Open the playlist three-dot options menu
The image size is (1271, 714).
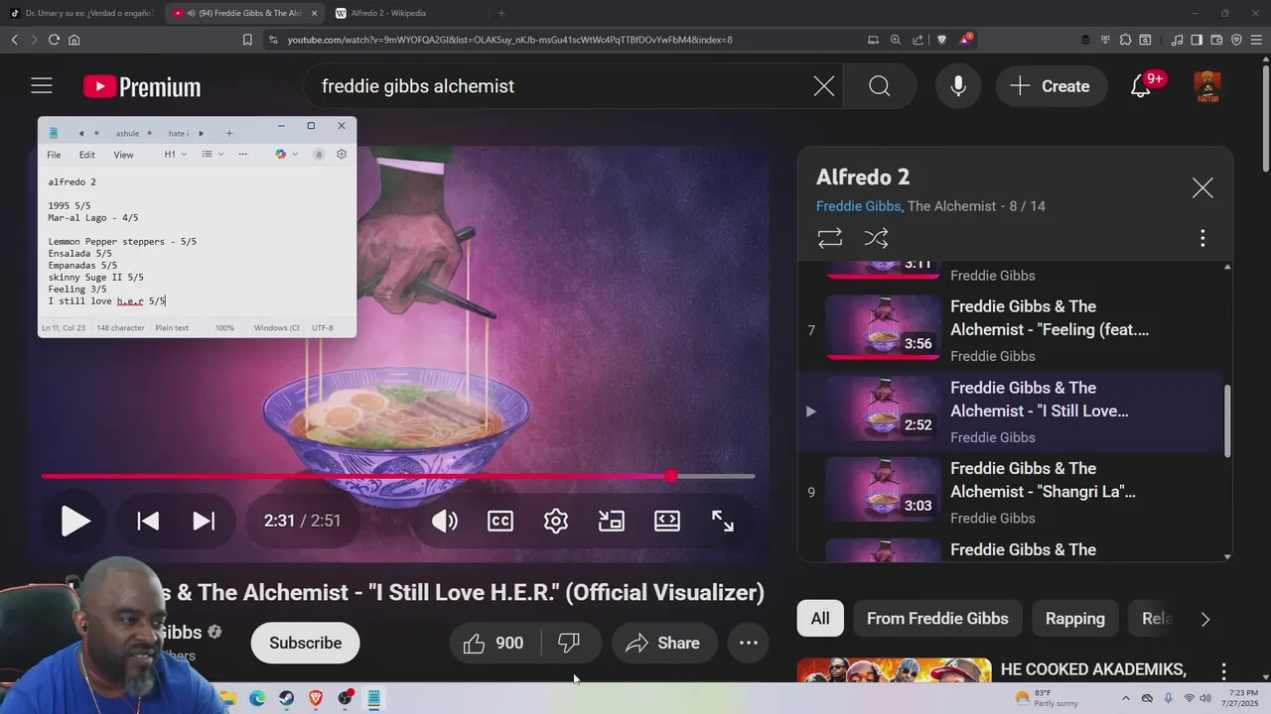1202,238
